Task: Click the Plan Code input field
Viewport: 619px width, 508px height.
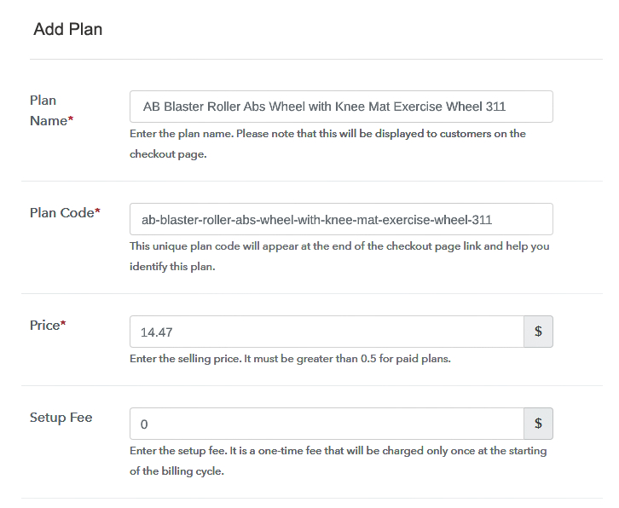Action: [x=341, y=219]
